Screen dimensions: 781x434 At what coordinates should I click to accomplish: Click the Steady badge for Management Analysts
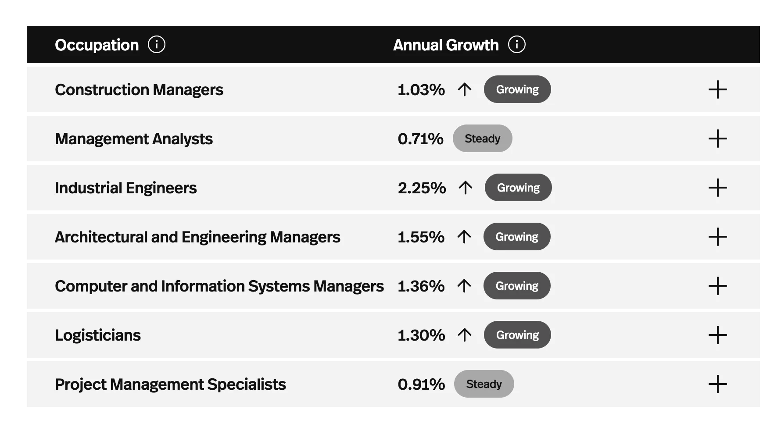[x=482, y=139]
